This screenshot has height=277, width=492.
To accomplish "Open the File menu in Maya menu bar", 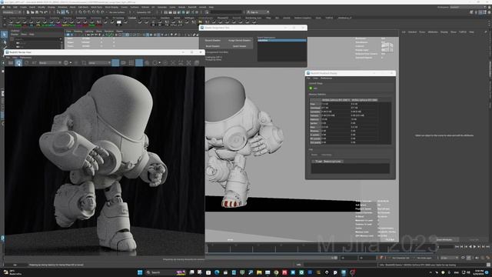I will (8, 7).
